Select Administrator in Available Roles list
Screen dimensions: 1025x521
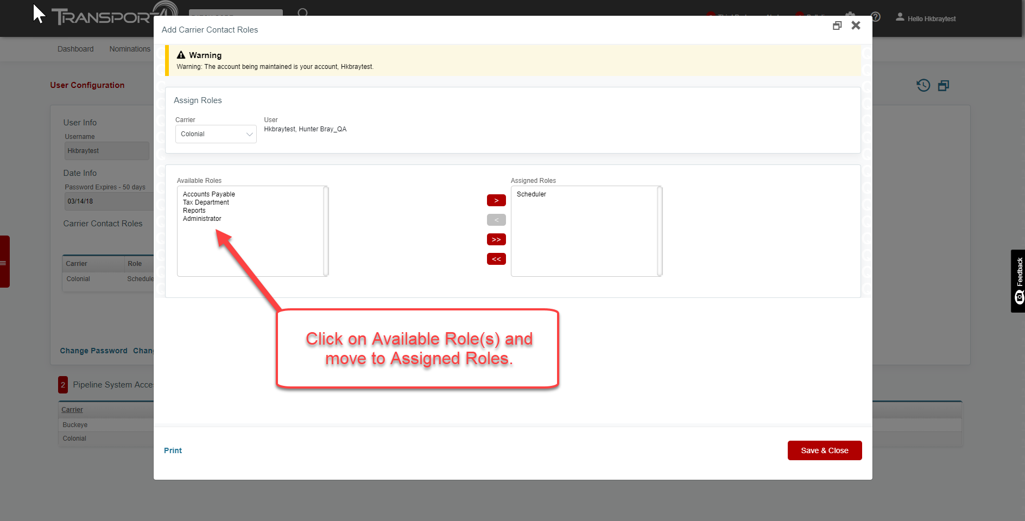coord(202,219)
